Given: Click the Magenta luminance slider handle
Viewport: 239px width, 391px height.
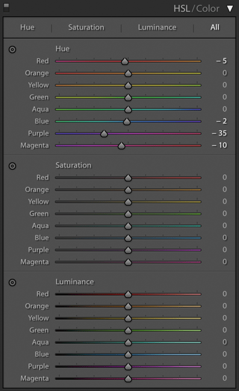Looking at the screenshot, I should pos(128,378).
